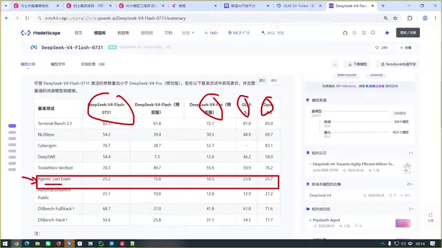Image resolution: width=442 pixels, height=248 pixels.
Task: Open the 社区 dropdown in the navigation
Action: (x=188, y=33)
